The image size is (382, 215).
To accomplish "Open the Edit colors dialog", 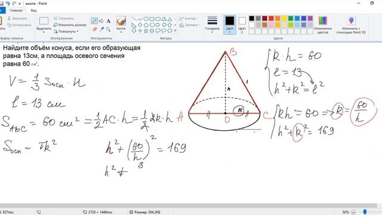I will pos(322,25).
